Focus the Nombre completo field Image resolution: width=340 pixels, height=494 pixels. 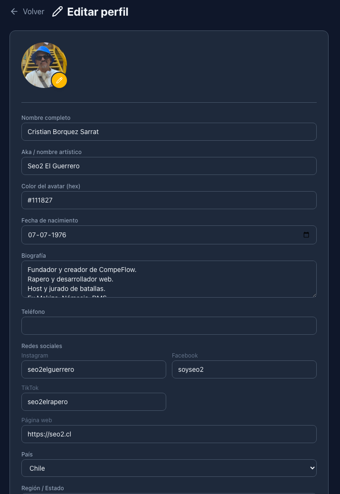coord(169,132)
